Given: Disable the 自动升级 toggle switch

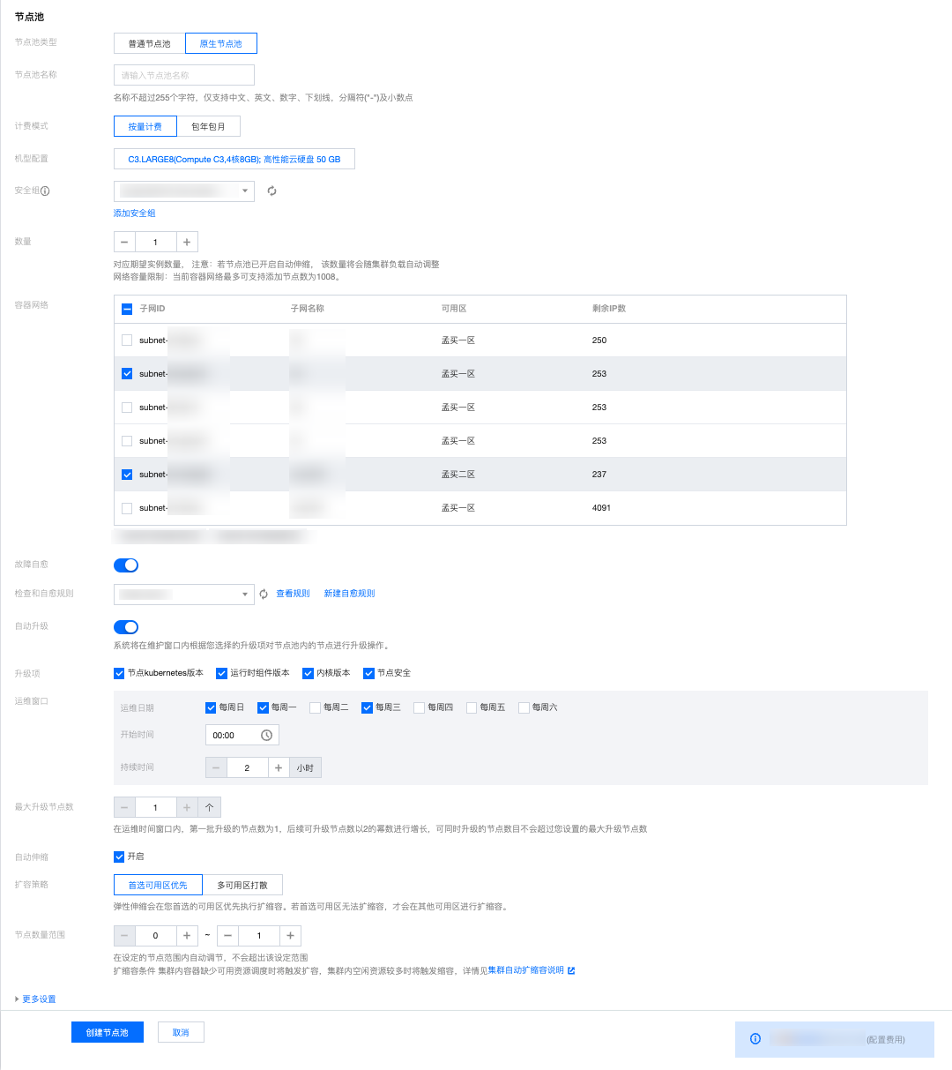Looking at the screenshot, I should (126, 627).
